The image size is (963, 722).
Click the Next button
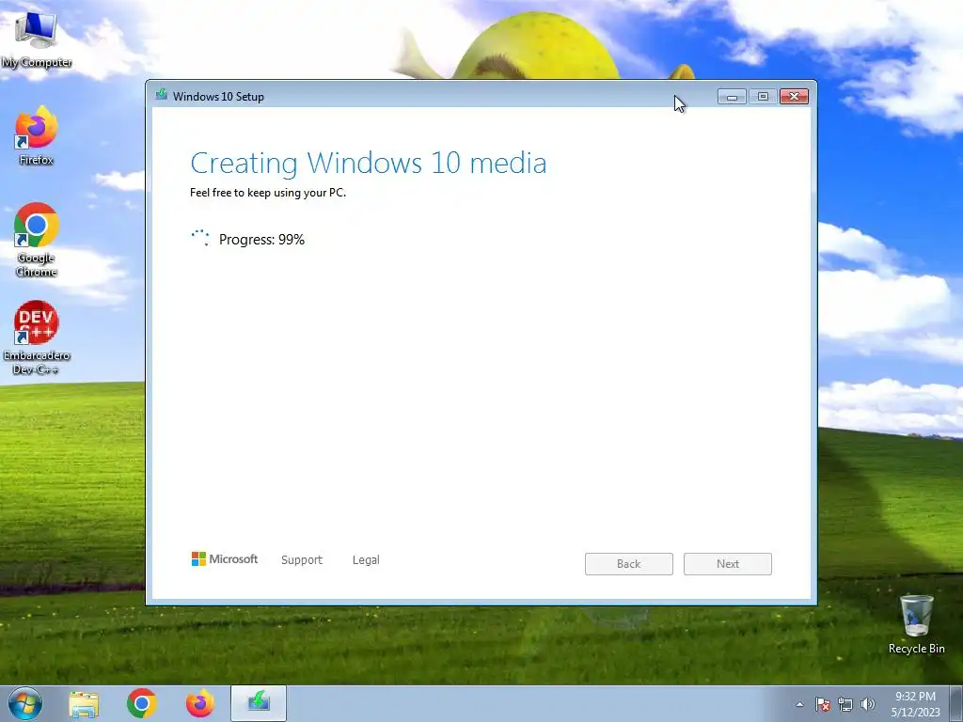pyautogui.click(x=728, y=564)
